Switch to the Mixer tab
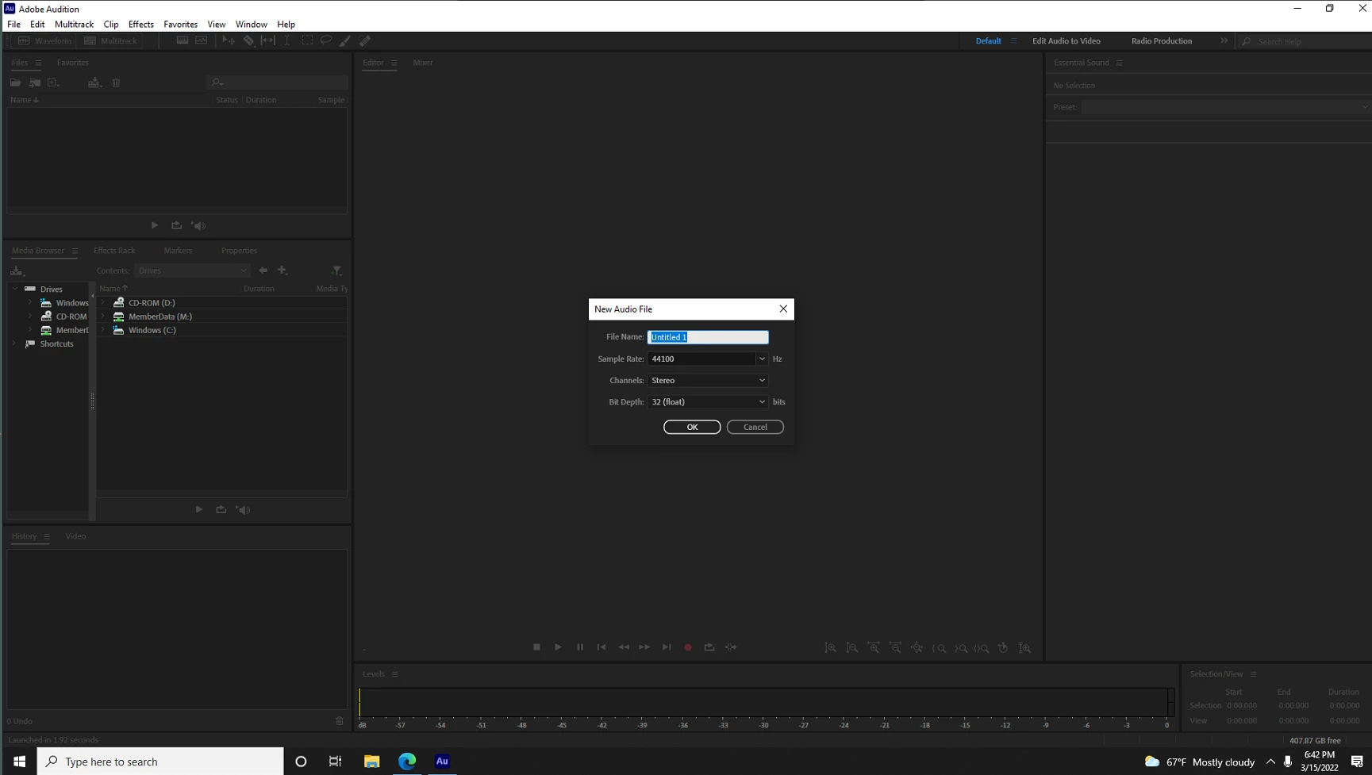Viewport: 1372px width, 775px height. 423,63
